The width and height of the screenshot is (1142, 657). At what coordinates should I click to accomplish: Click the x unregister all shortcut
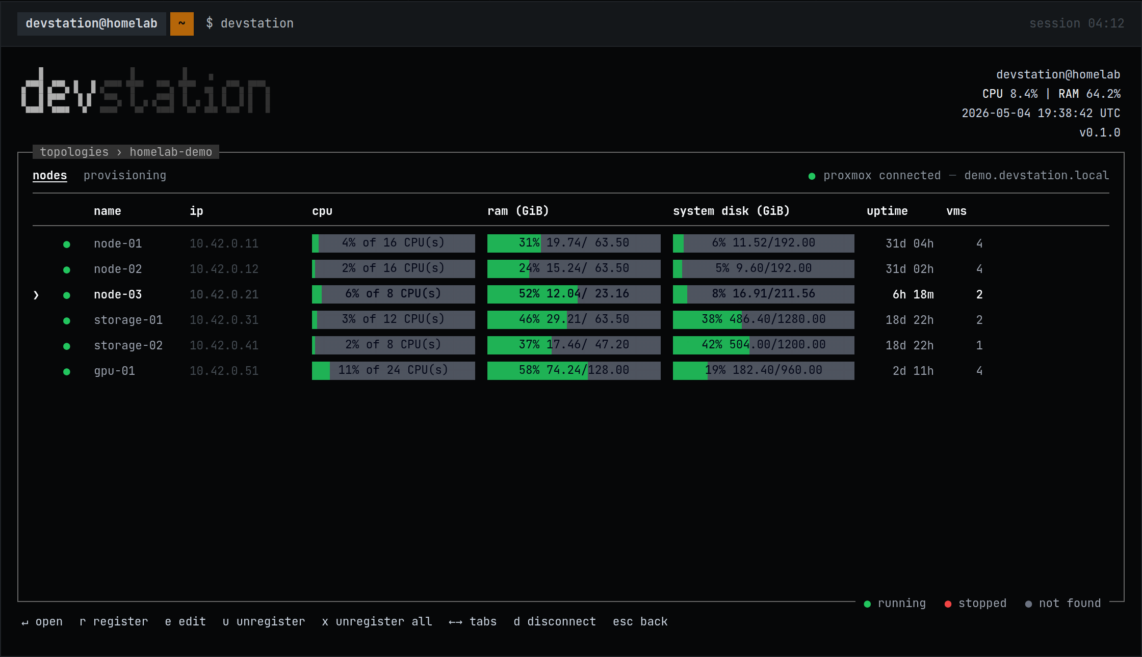point(377,621)
